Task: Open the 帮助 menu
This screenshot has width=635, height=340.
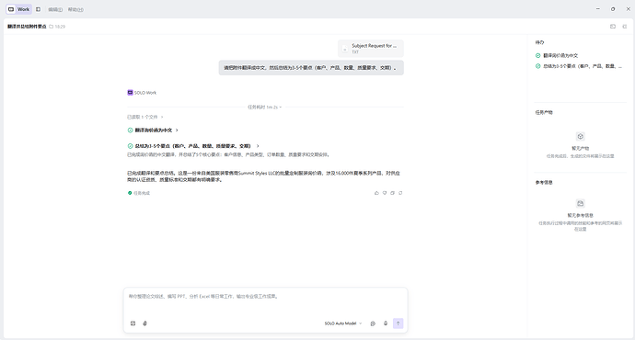Action: pos(75,10)
